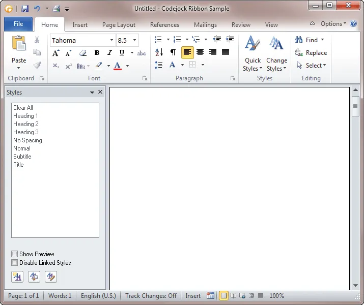
Task: Open the File tab
Action: (18, 24)
